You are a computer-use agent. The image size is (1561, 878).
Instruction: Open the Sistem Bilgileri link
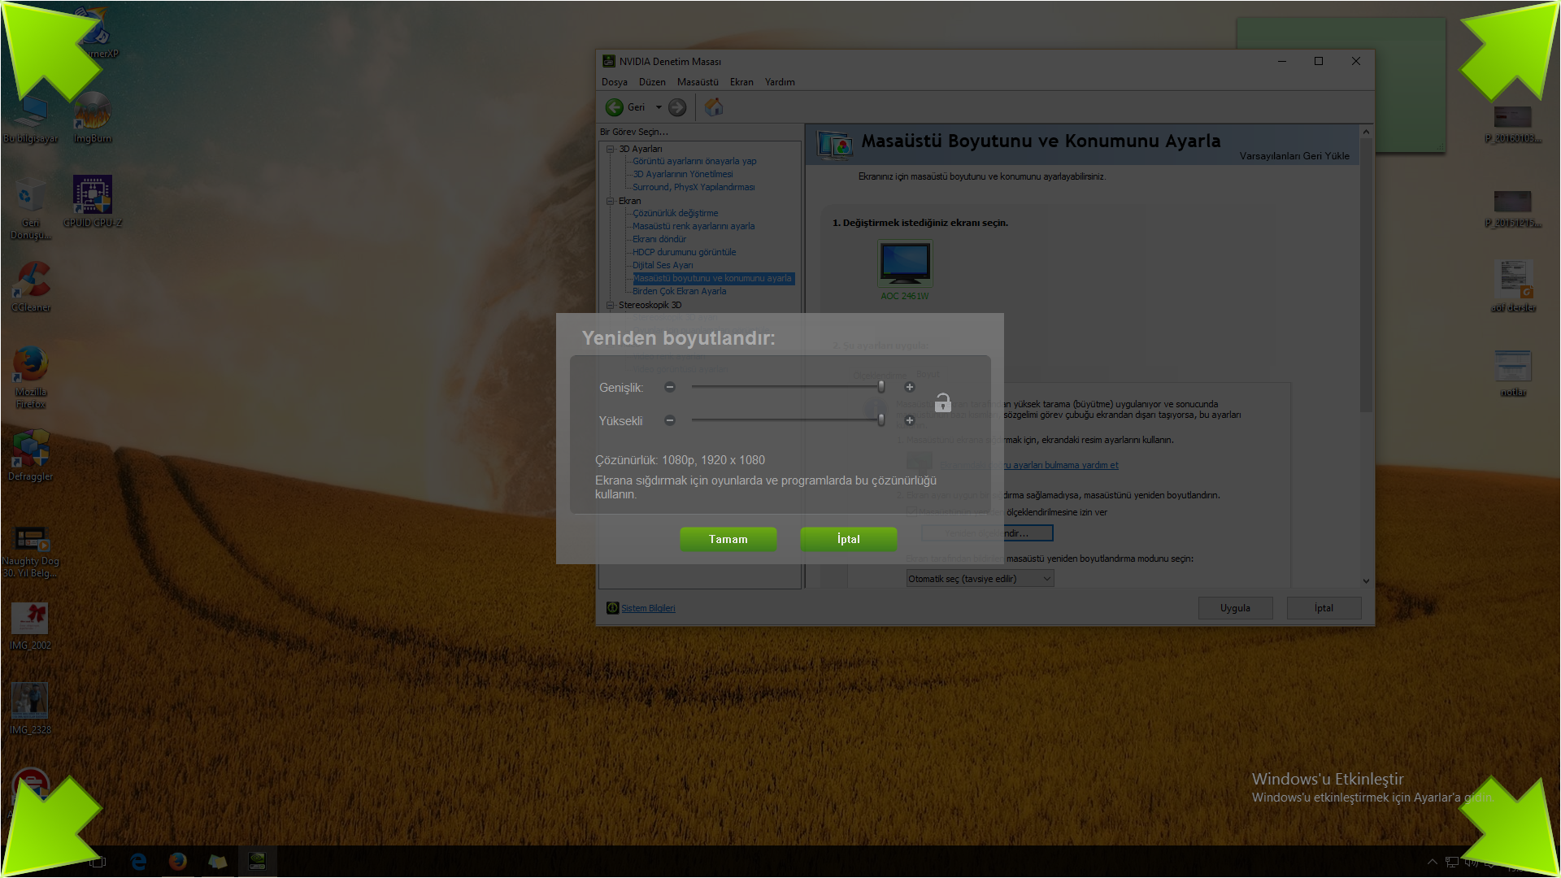[648, 608]
